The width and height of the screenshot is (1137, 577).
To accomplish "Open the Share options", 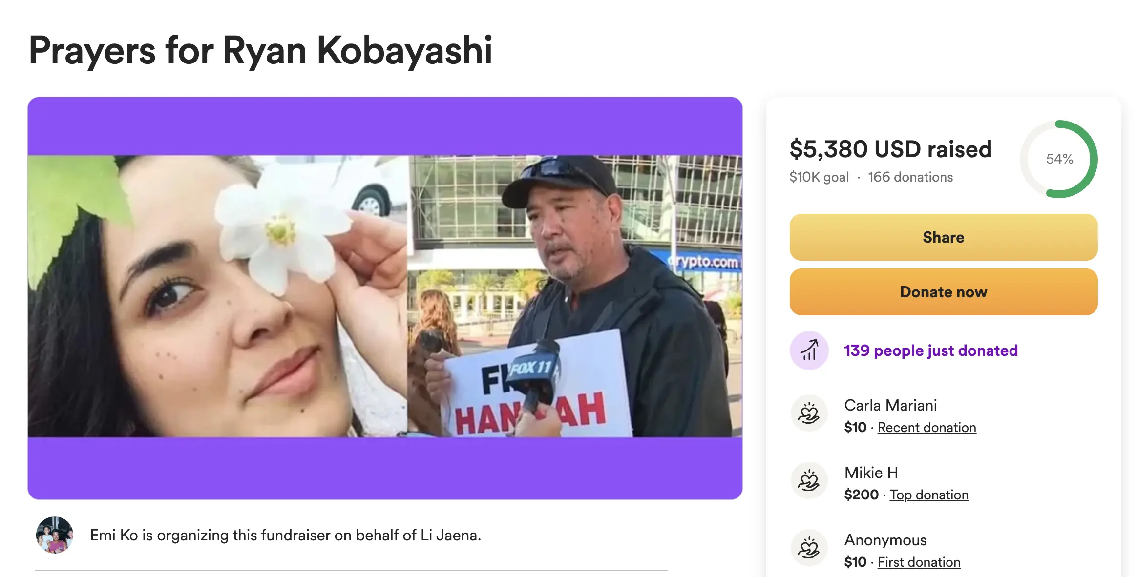I will [x=943, y=237].
